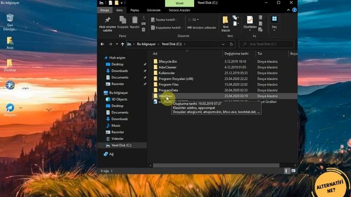Open Music in navigation pane
Image resolution: width=351 pixels, height=197 pixels.
[116, 125]
